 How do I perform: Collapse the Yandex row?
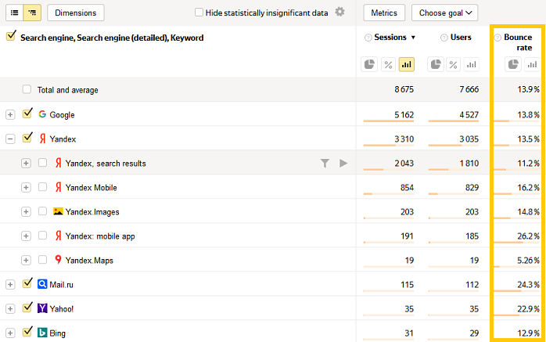click(10, 139)
